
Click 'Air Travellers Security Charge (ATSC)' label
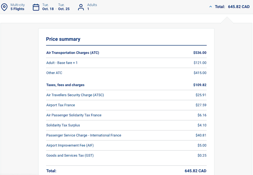pyautogui.click(x=75, y=95)
